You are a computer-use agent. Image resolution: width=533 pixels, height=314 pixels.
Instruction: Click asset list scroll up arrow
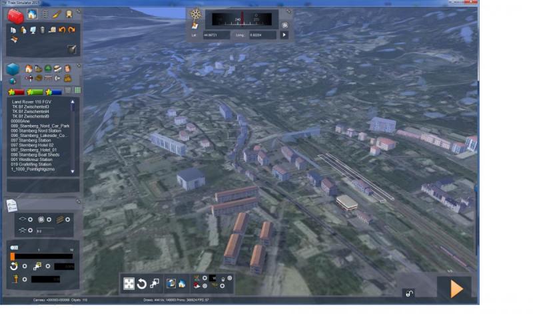pyautogui.click(x=73, y=102)
